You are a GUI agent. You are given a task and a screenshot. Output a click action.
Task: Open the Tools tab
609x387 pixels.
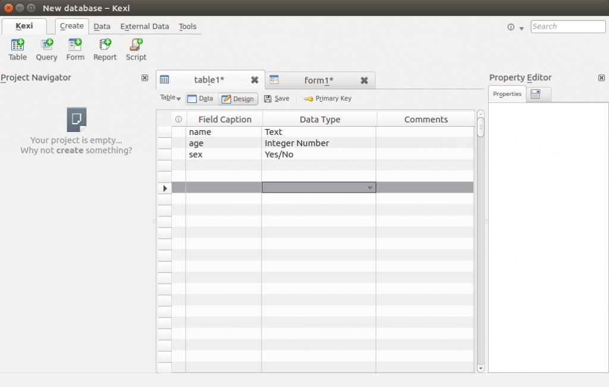(187, 26)
